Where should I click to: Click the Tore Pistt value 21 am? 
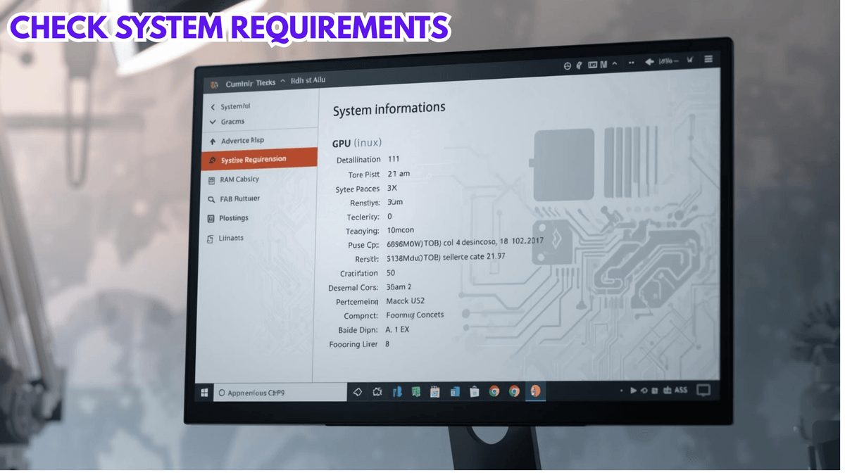(x=399, y=174)
